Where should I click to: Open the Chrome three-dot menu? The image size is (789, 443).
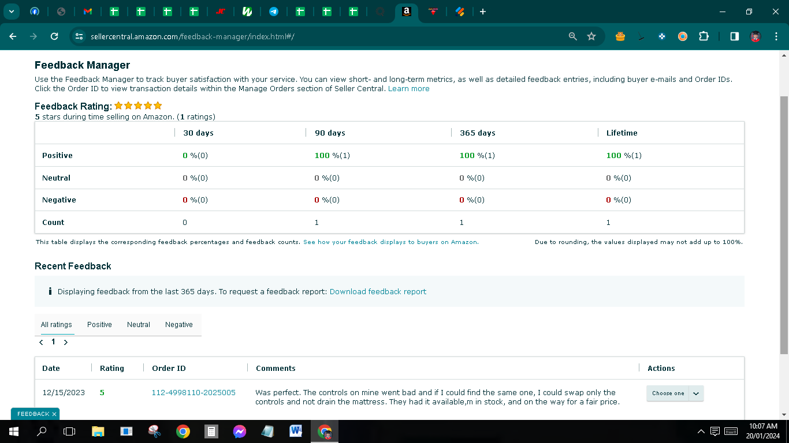[x=776, y=36]
